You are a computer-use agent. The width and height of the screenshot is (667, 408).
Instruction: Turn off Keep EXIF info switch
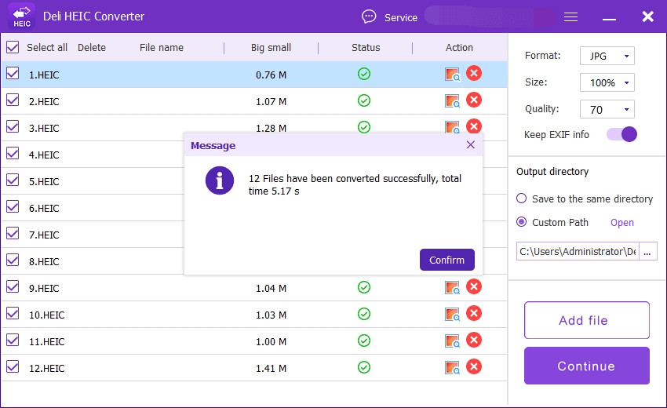pos(621,134)
